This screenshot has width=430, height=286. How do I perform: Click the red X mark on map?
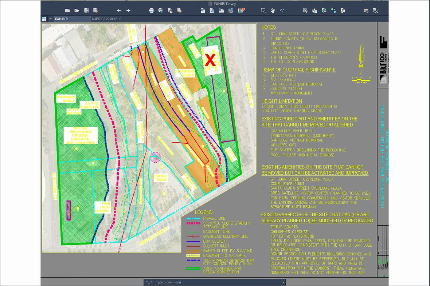pos(210,60)
